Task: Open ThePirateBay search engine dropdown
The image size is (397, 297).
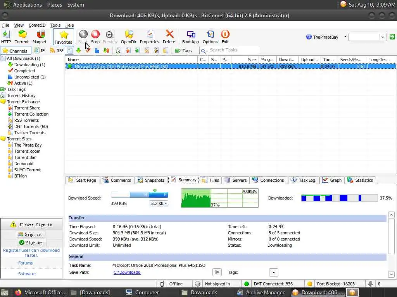Action: [x=345, y=37]
